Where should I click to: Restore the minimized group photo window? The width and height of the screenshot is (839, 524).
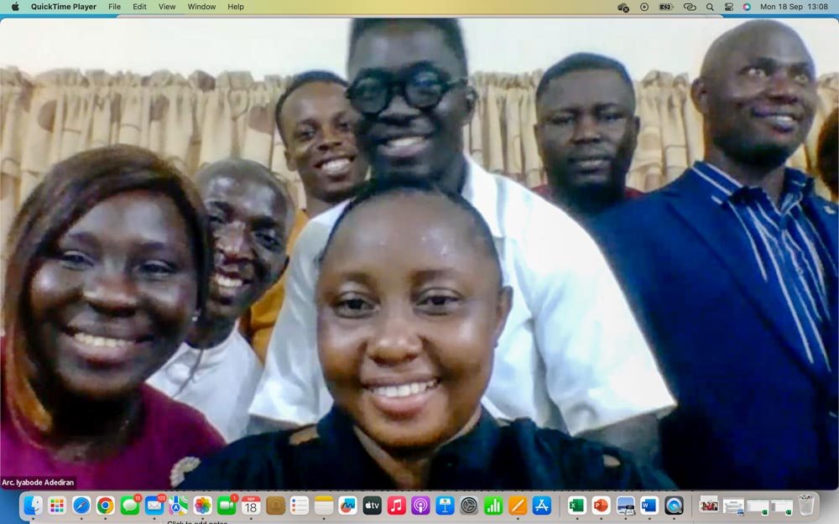coord(709,506)
